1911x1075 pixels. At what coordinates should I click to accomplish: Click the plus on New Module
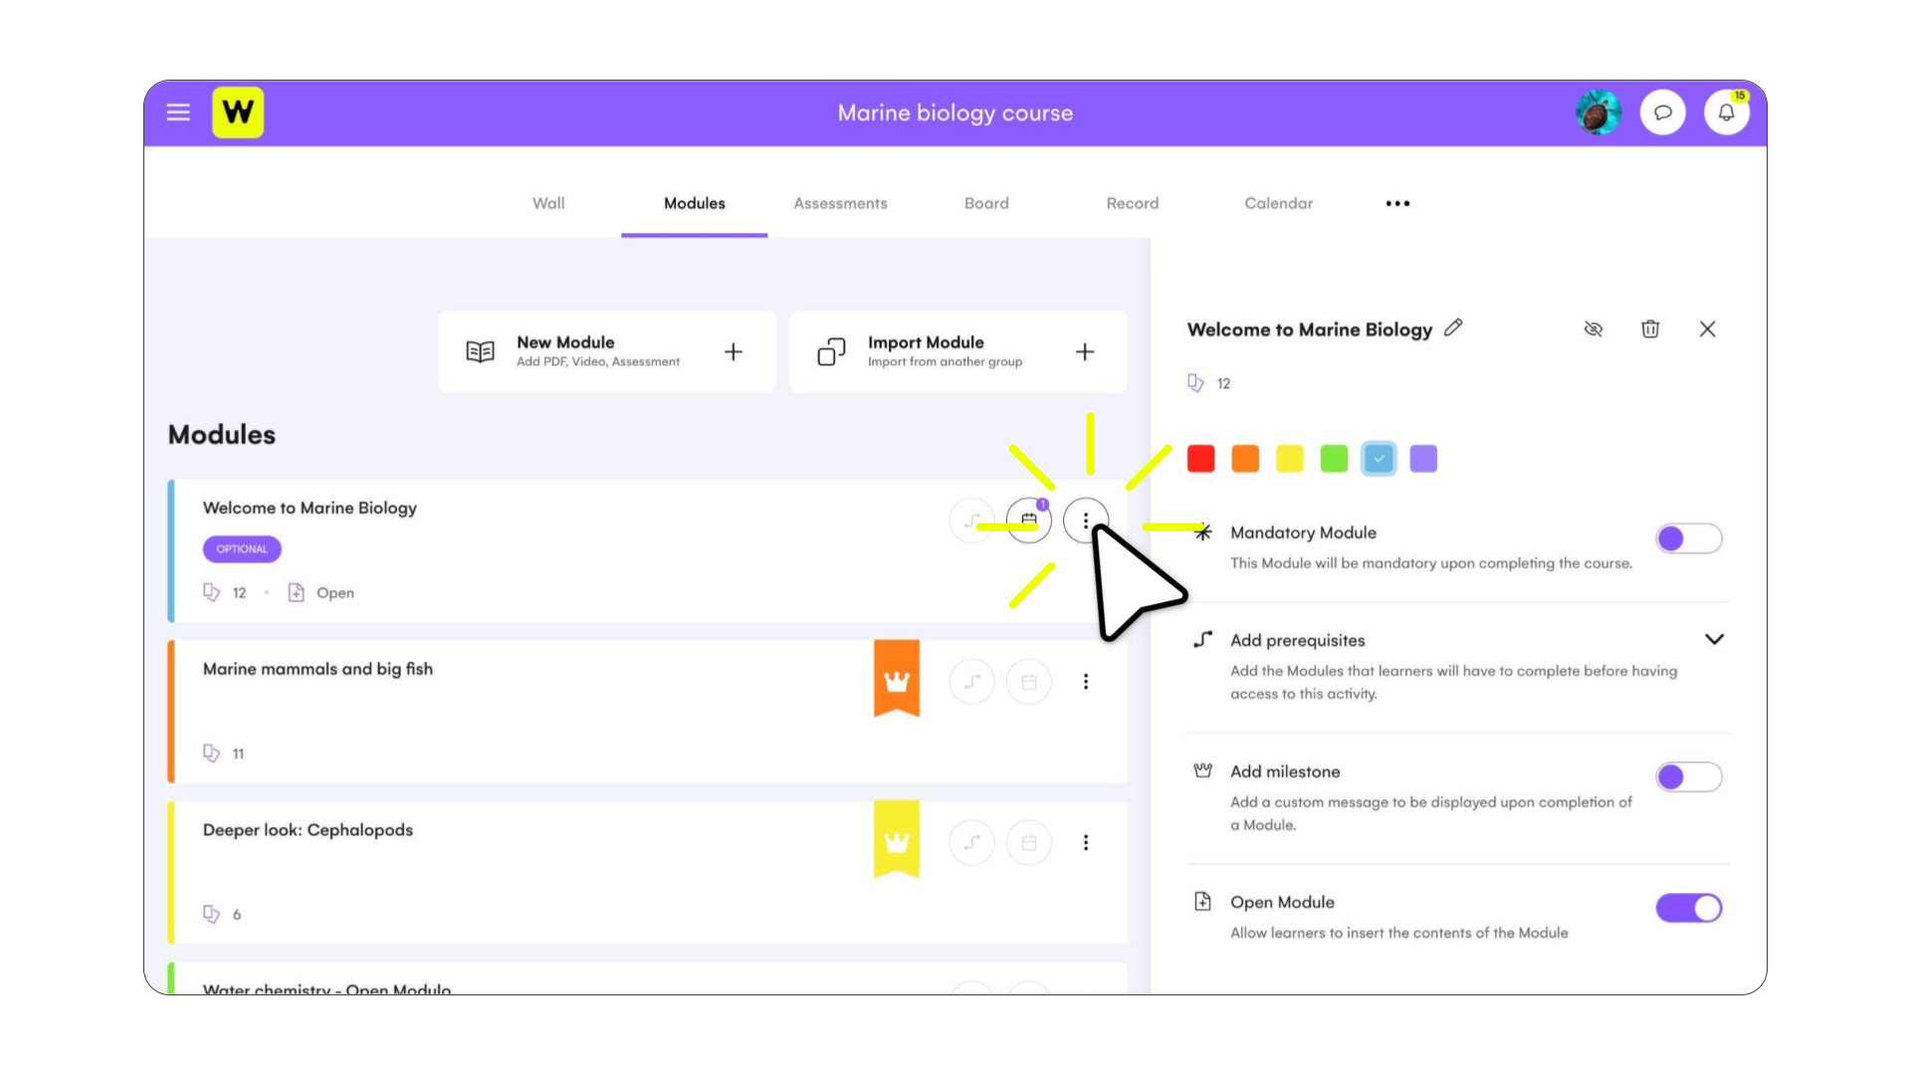click(x=734, y=351)
